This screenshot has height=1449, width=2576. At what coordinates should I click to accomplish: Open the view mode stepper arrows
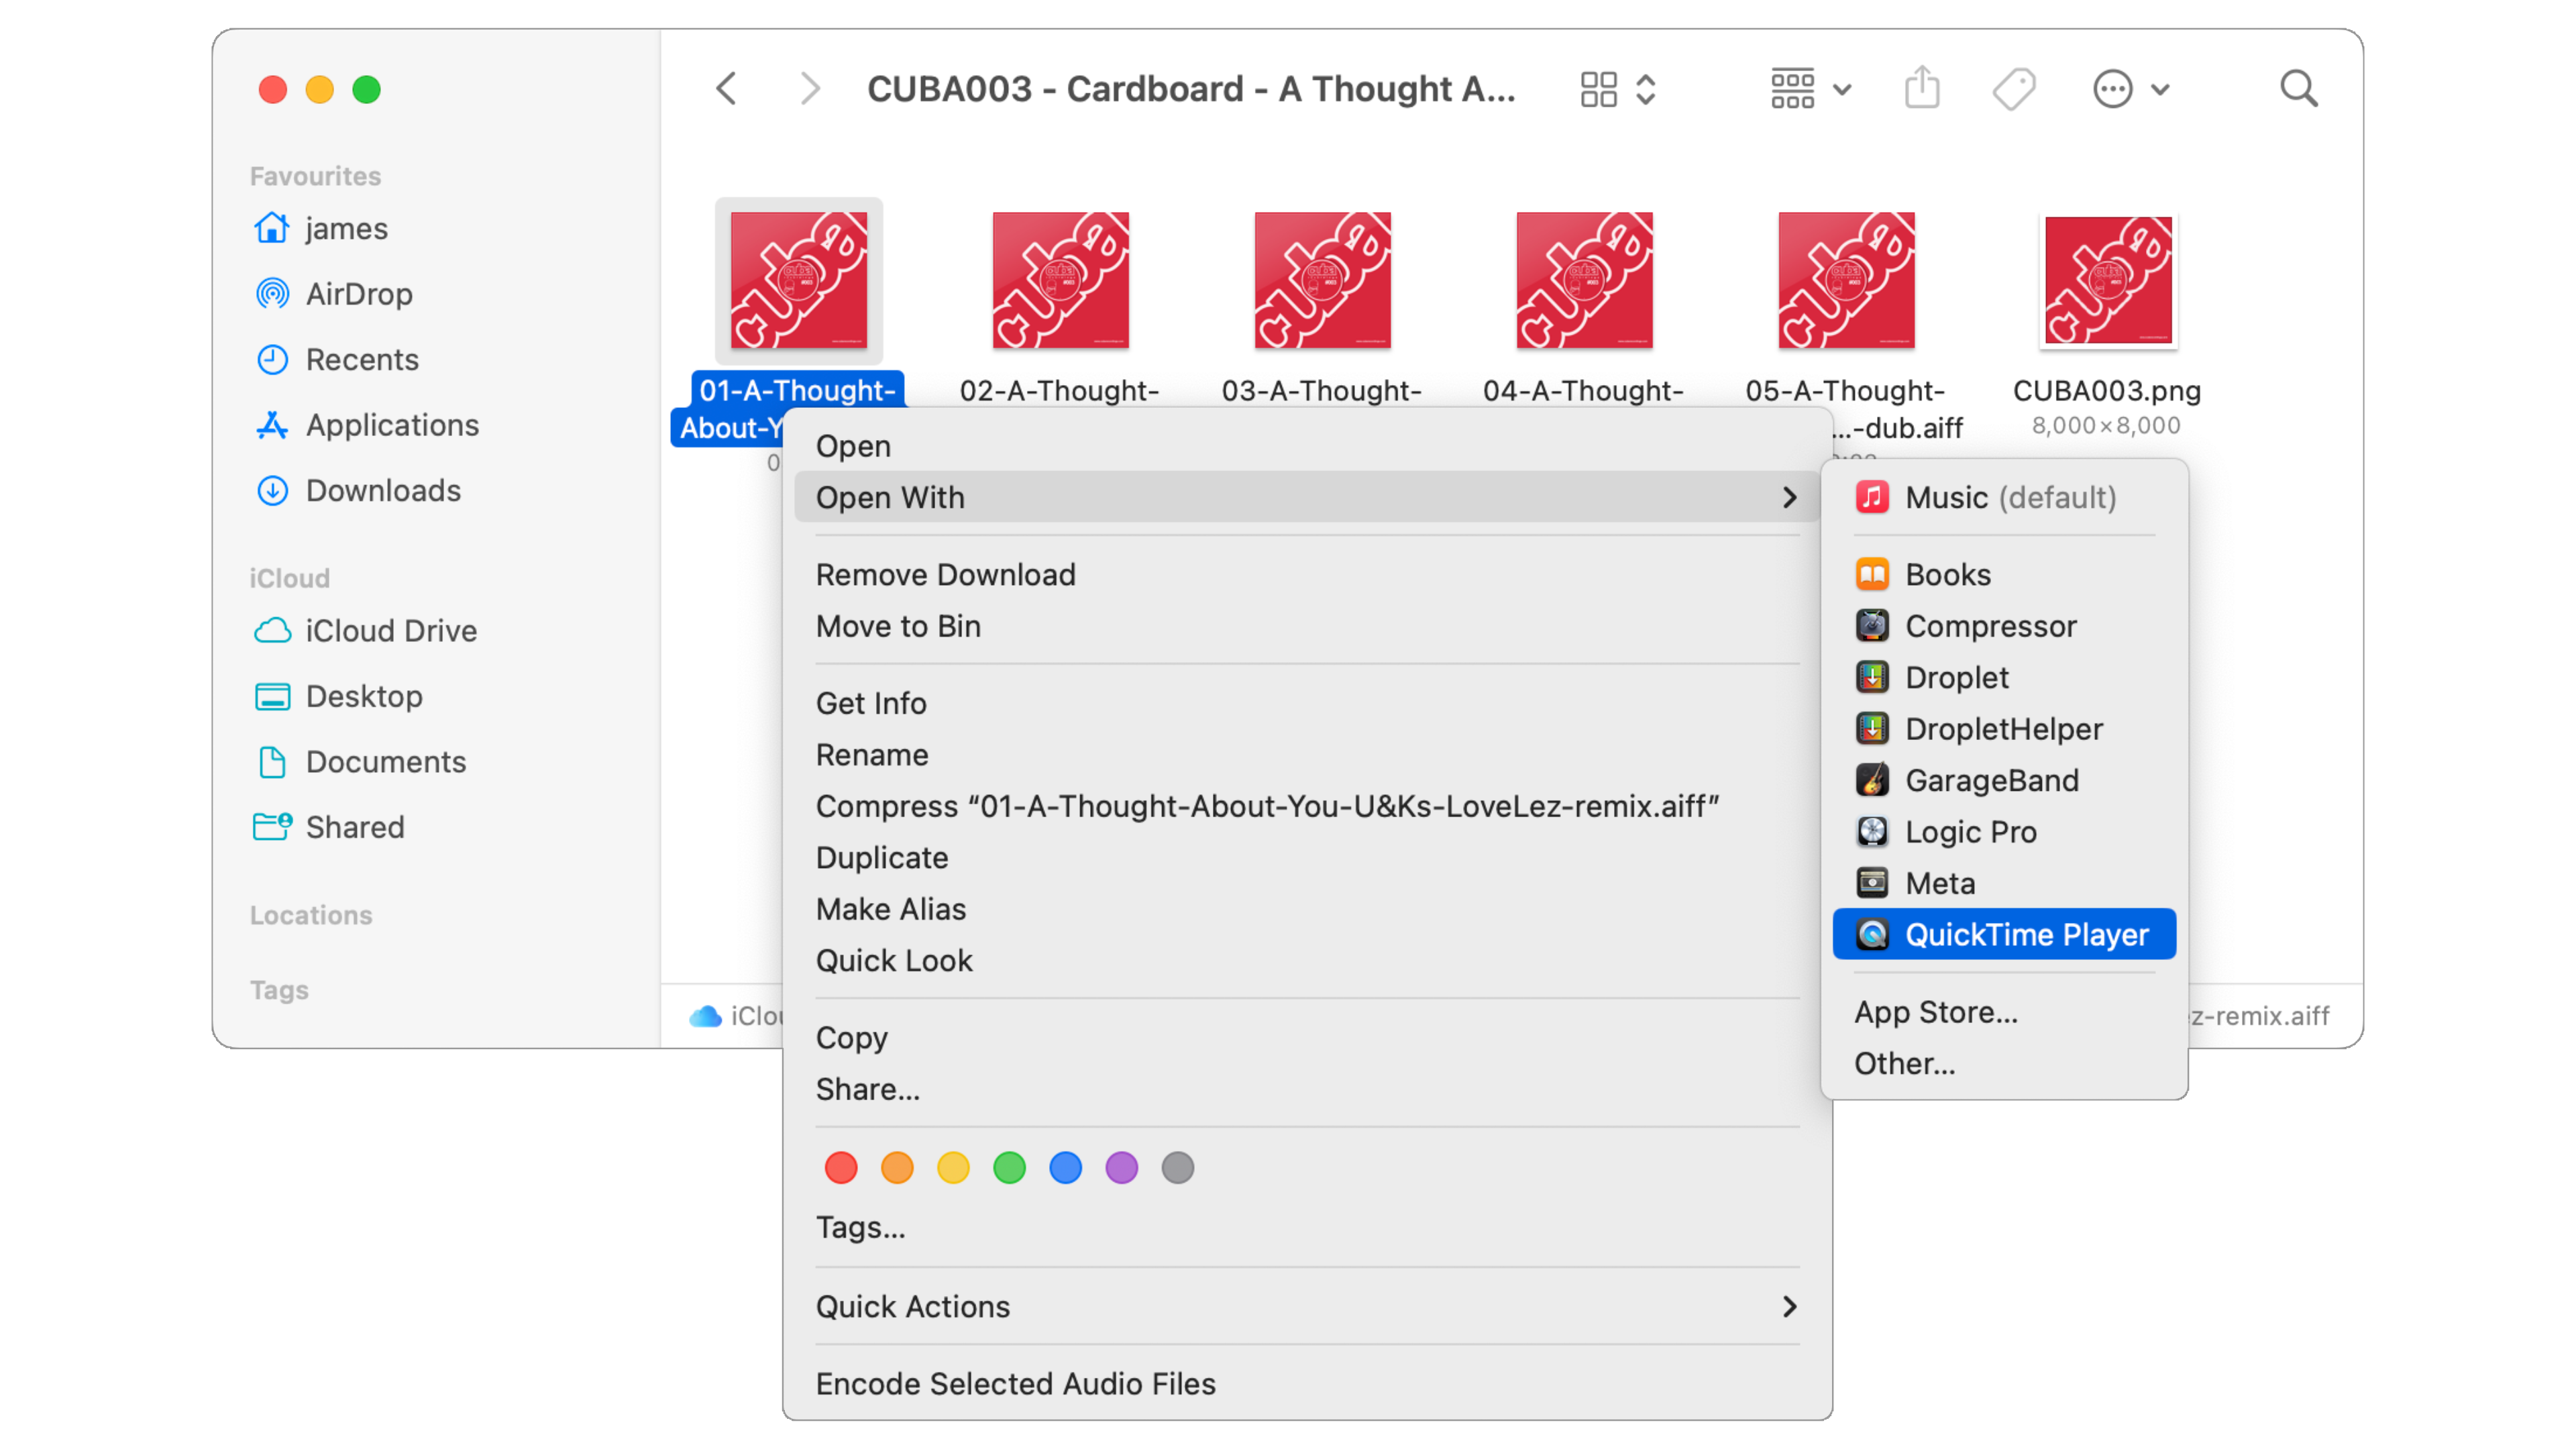tap(1646, 89)
